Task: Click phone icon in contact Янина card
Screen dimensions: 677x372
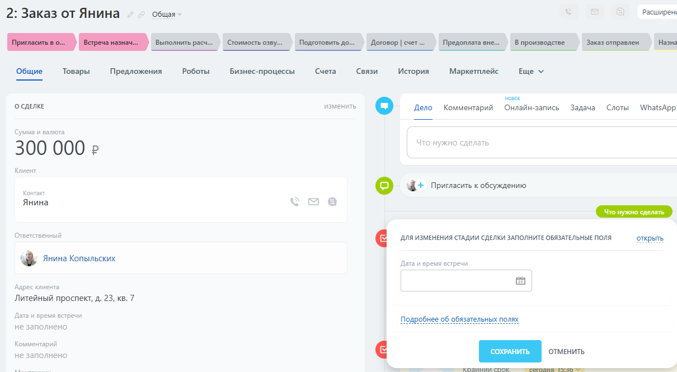Action: [x=295, y=202]
